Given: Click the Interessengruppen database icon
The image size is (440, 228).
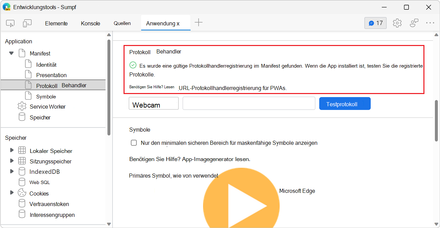Looking at the screenshot, I should pos(22,214).
